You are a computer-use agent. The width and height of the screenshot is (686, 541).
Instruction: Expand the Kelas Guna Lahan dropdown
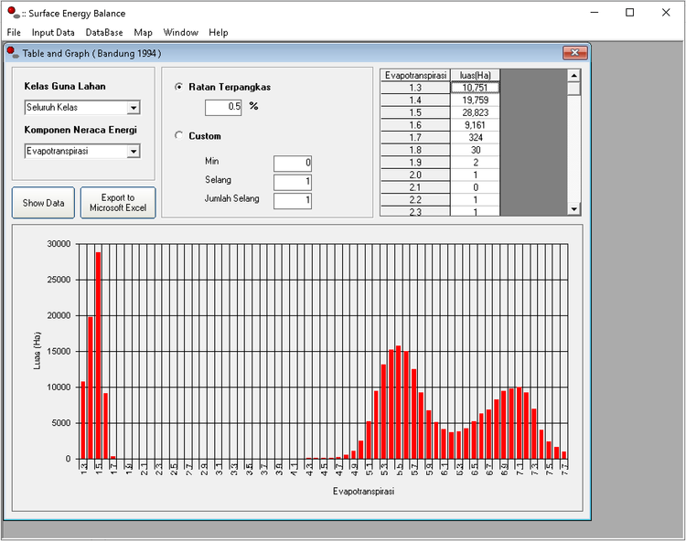coord(134,108)
